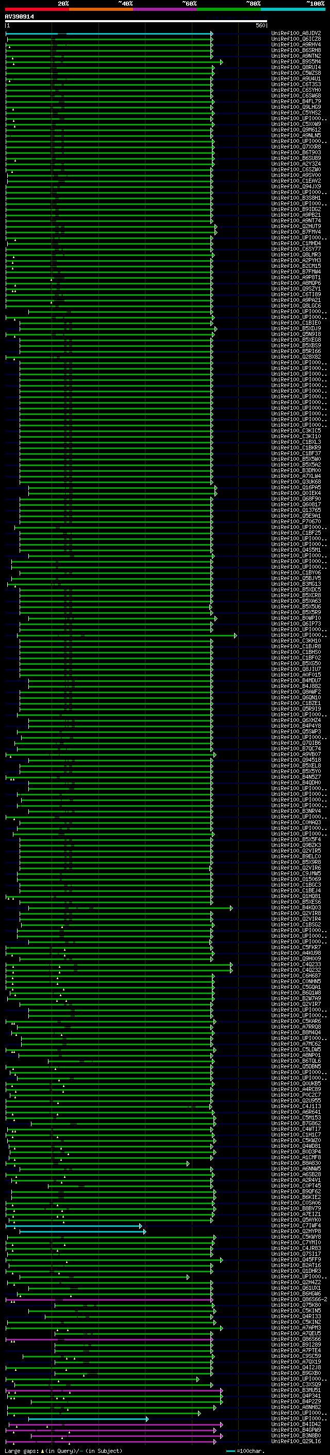Select the UniRef100_B6SRH8 label
330x1455 pixels.
click(295, 50)
